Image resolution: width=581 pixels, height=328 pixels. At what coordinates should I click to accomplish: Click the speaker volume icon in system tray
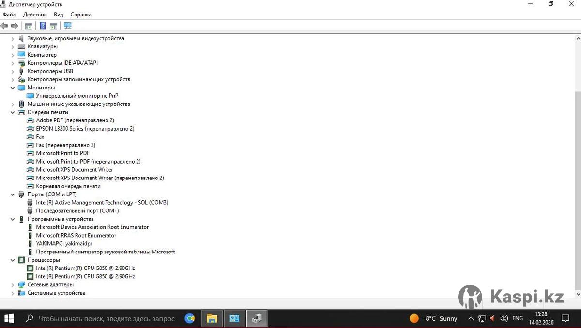(x=504, y=318)
